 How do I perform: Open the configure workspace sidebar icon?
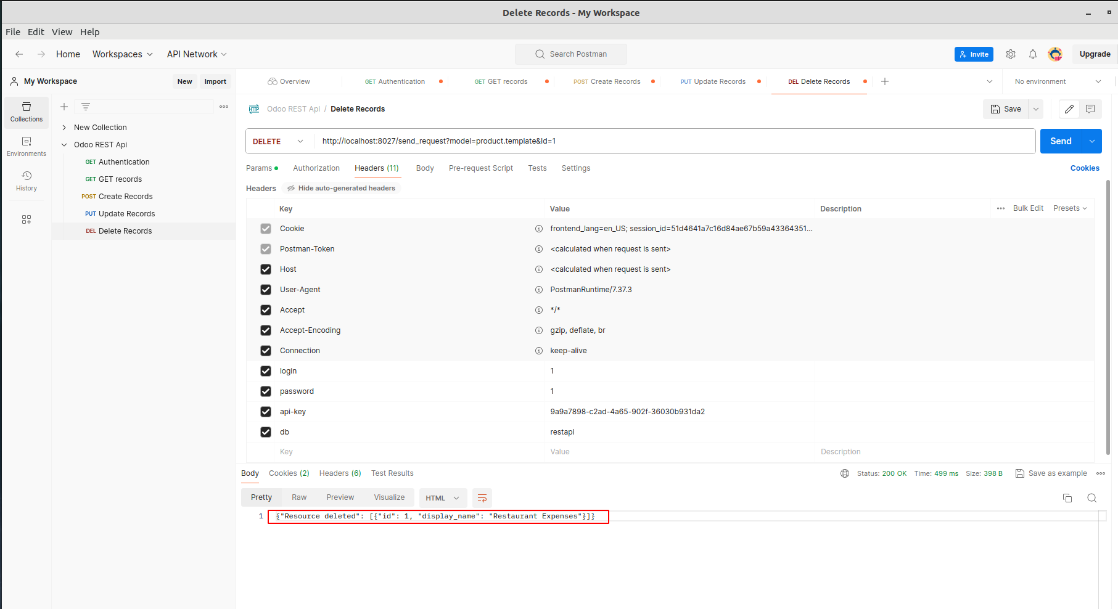27,219
